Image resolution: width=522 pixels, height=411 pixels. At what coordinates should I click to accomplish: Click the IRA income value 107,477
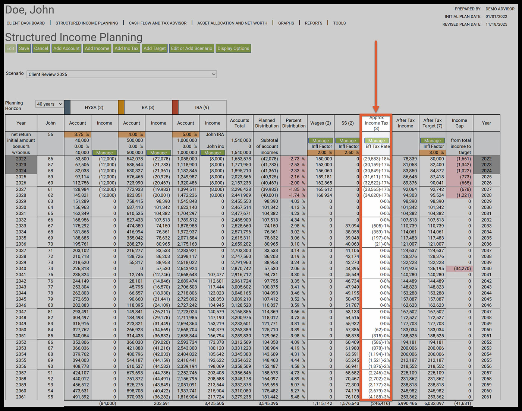click(x=216, y=275)
